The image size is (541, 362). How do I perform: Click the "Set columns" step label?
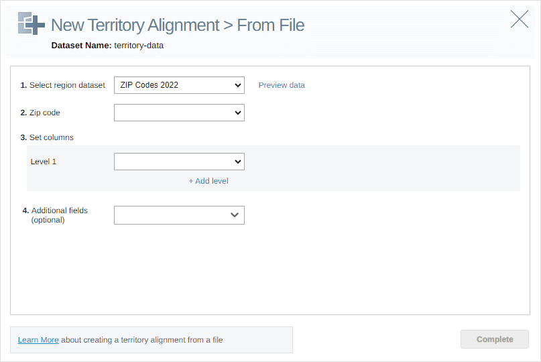(51, 137)
